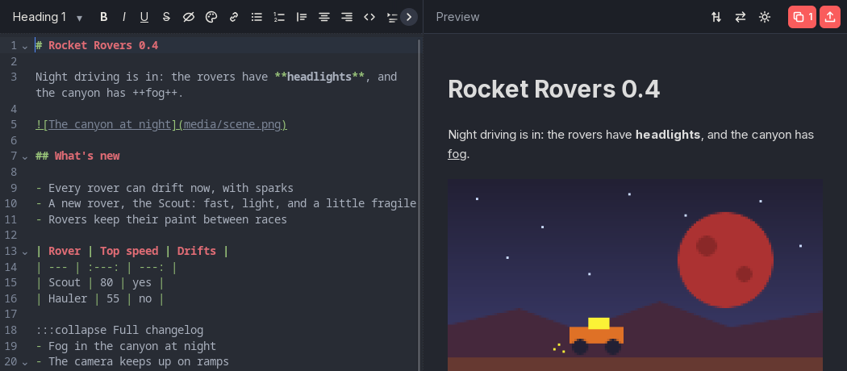Click the underlined word fog in preview

click(x=457, y=154)
